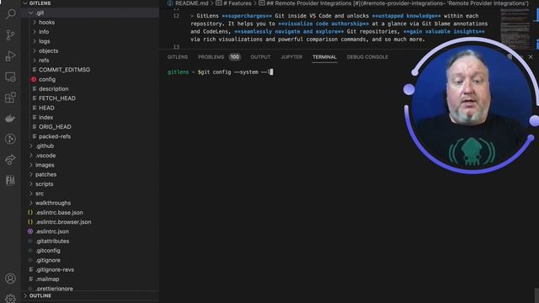Switch to the DEBUG CONSOLE tab
This screenshot has height=303, width=539.
point(367,57)
